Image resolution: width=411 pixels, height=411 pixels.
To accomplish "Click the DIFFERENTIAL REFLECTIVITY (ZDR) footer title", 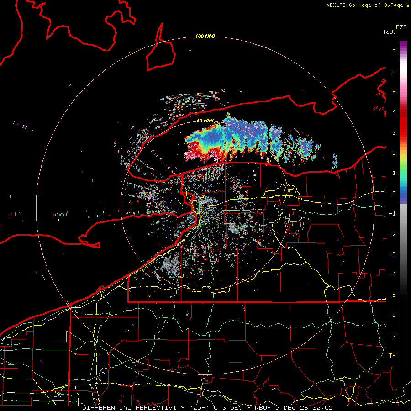I will (x=146, y=408).
